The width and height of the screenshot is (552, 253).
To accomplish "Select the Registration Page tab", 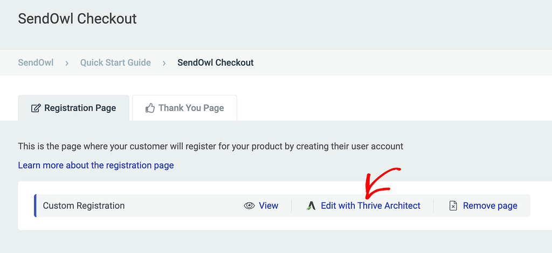I will tap(73, 108).
